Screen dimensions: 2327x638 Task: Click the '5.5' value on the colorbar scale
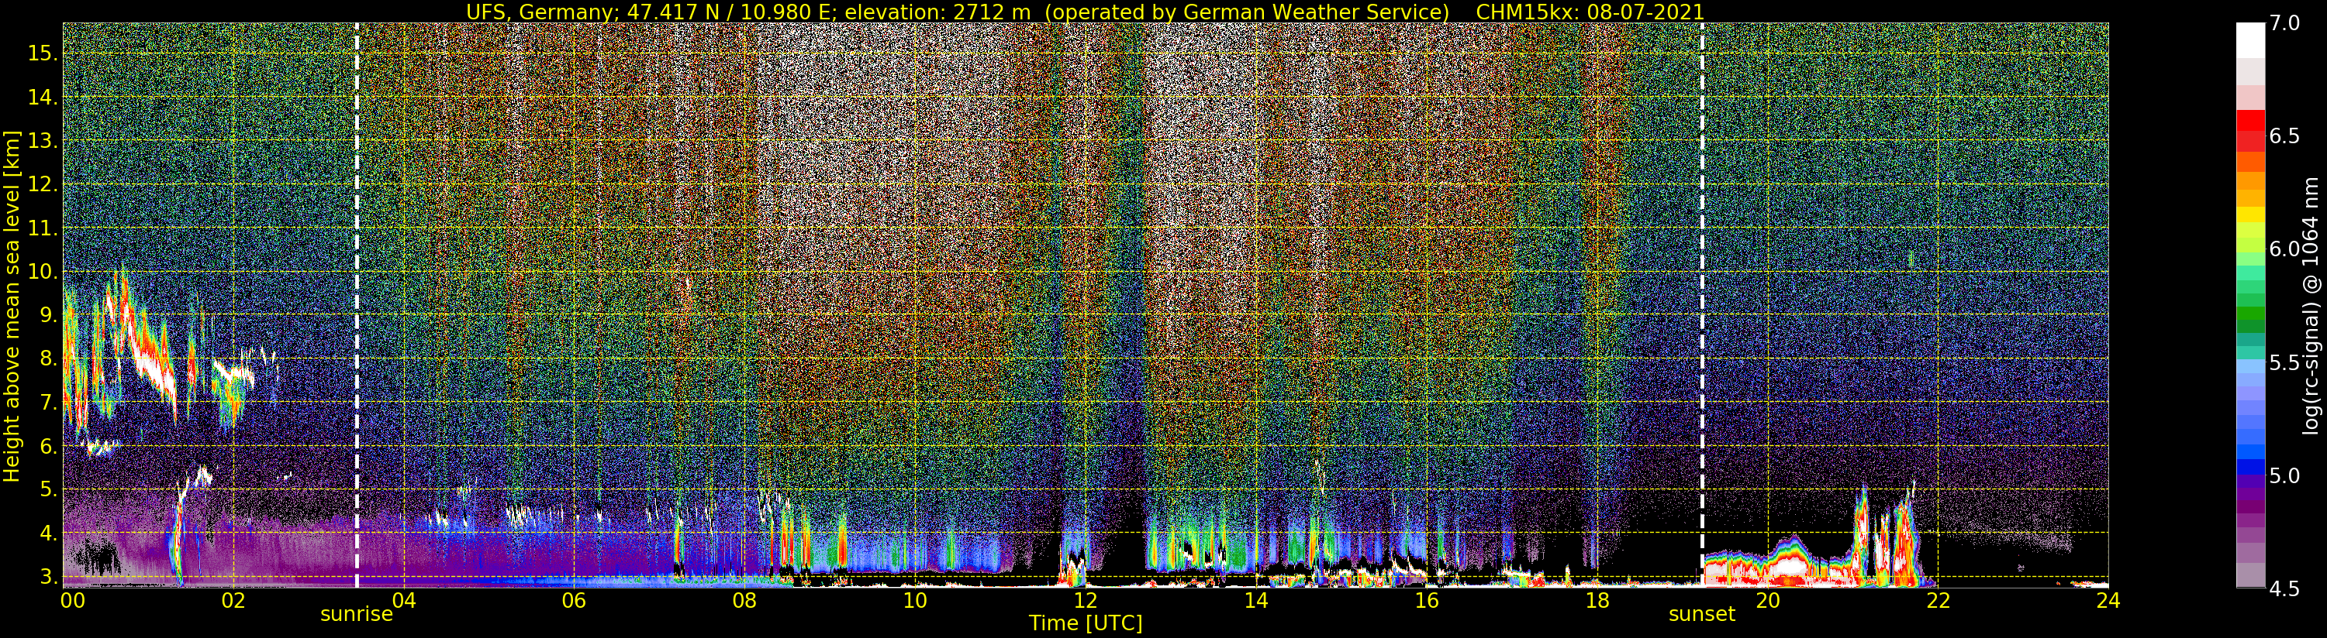2285,363
